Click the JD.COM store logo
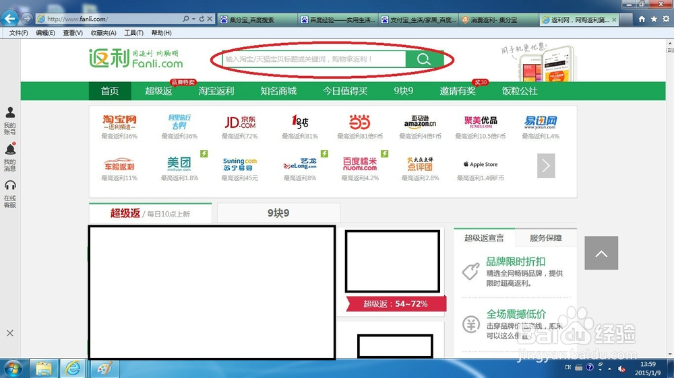Screen dimensions: 674x378 [240, 122]
